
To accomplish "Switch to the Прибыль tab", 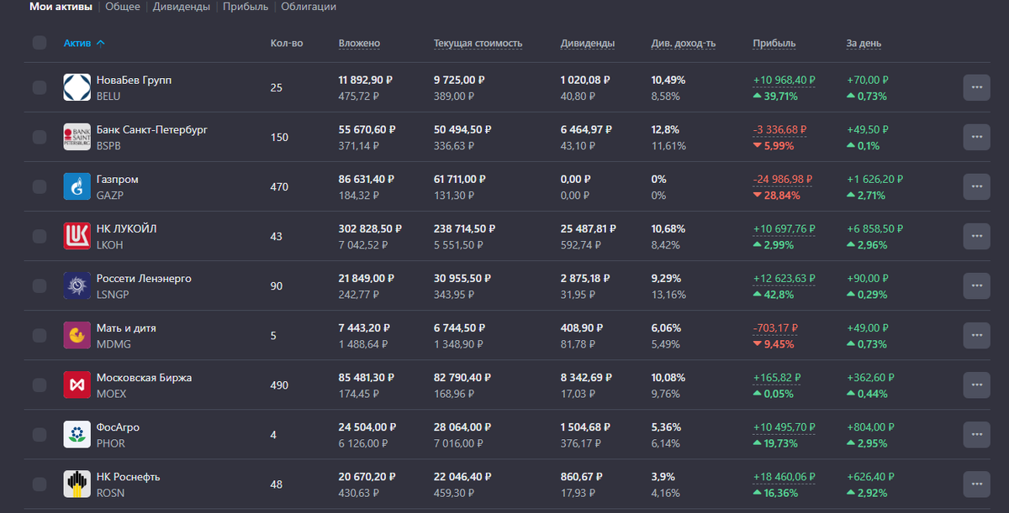I will pos(246,7).
